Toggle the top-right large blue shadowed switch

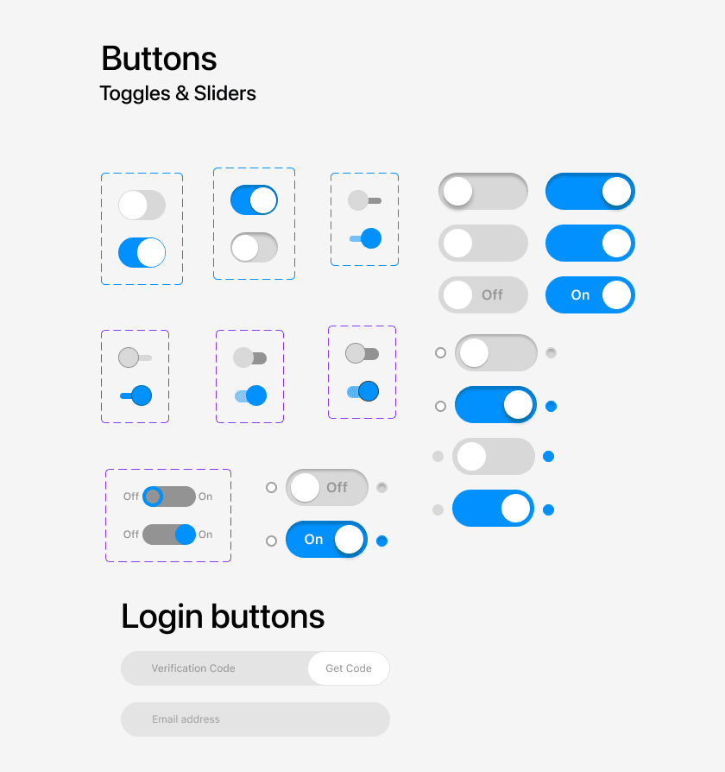[x=589, y=191]
